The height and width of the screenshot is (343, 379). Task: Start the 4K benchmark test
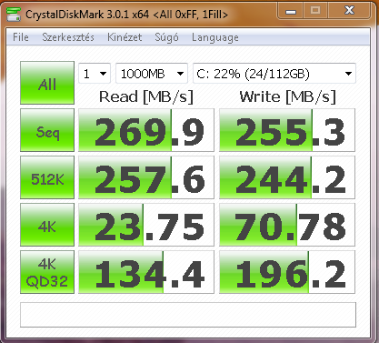point(47,225)
